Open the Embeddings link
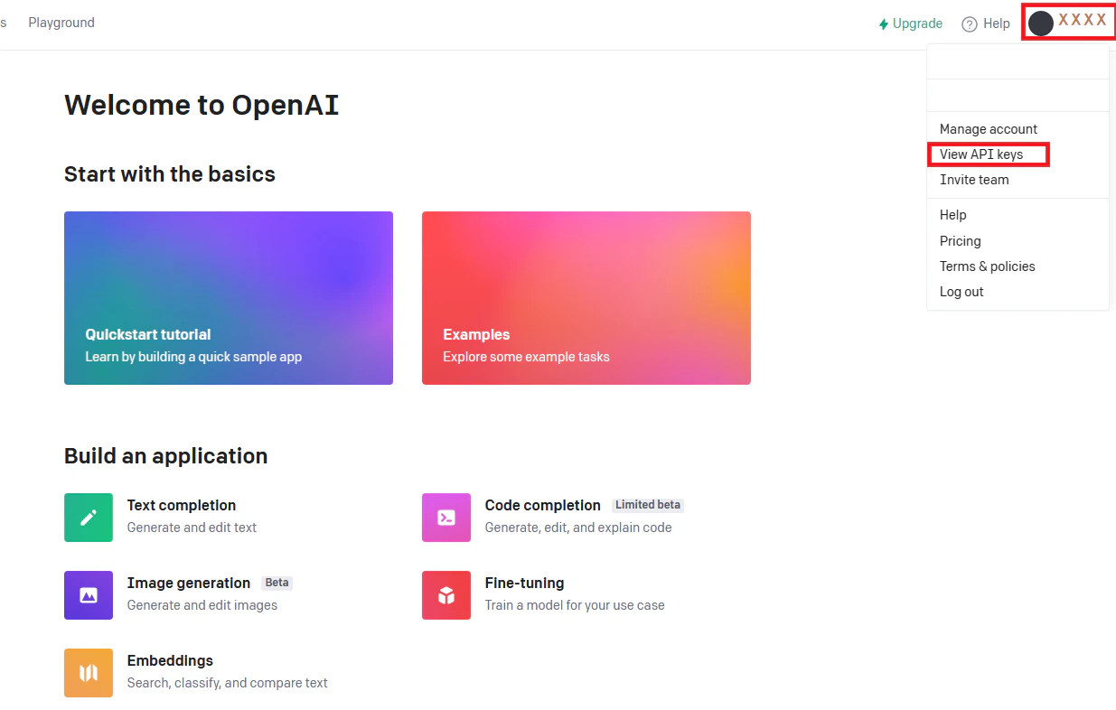 [171, 660]
